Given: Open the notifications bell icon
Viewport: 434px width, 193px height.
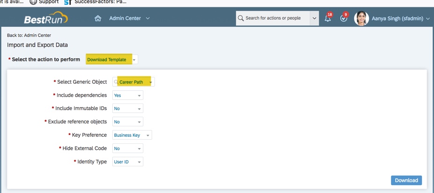Looking at the screenshot, I should pyautogui.click(x=328, y=18).
